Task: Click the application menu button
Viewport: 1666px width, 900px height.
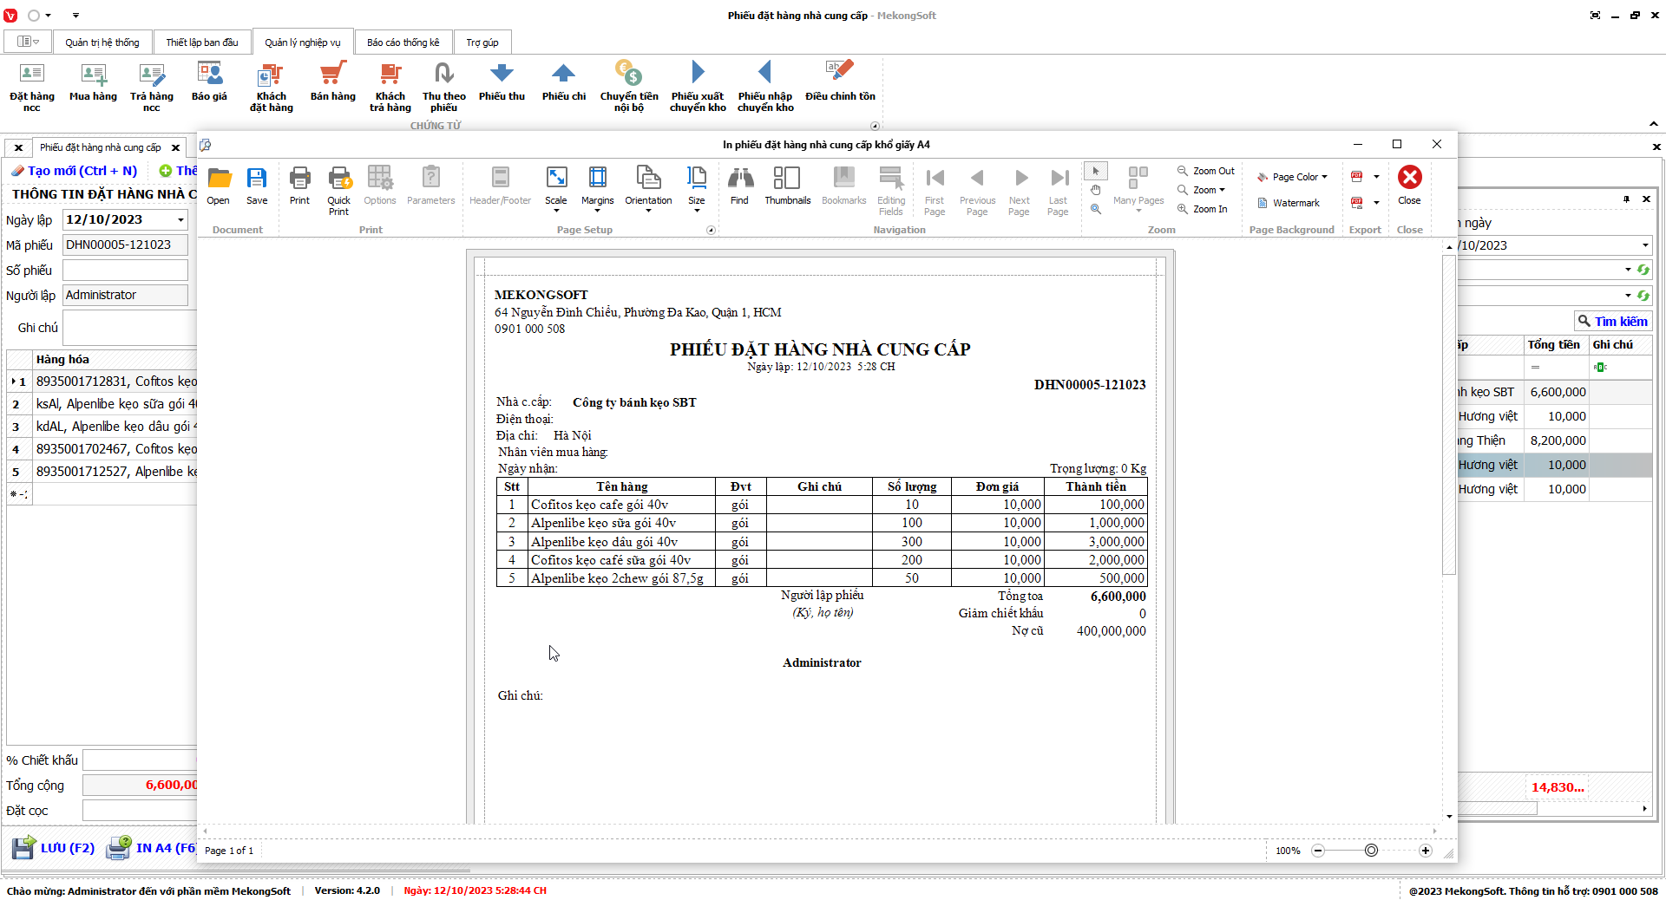Action: coord(28,42)
